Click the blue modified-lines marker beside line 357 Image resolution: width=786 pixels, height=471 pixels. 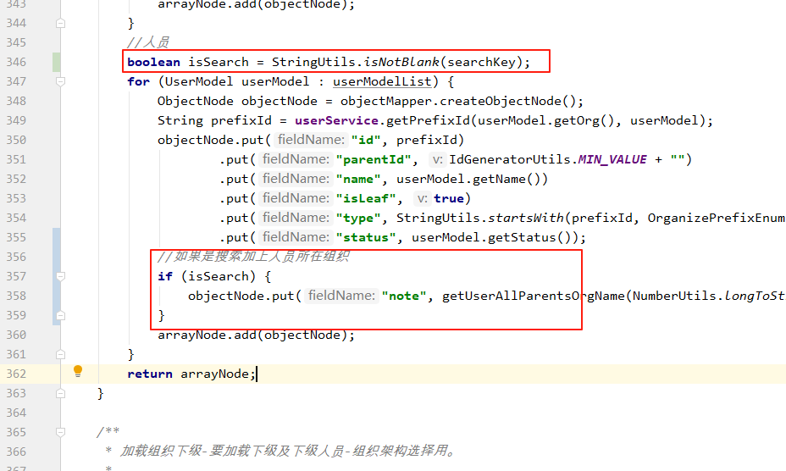[x=56, y=276]
